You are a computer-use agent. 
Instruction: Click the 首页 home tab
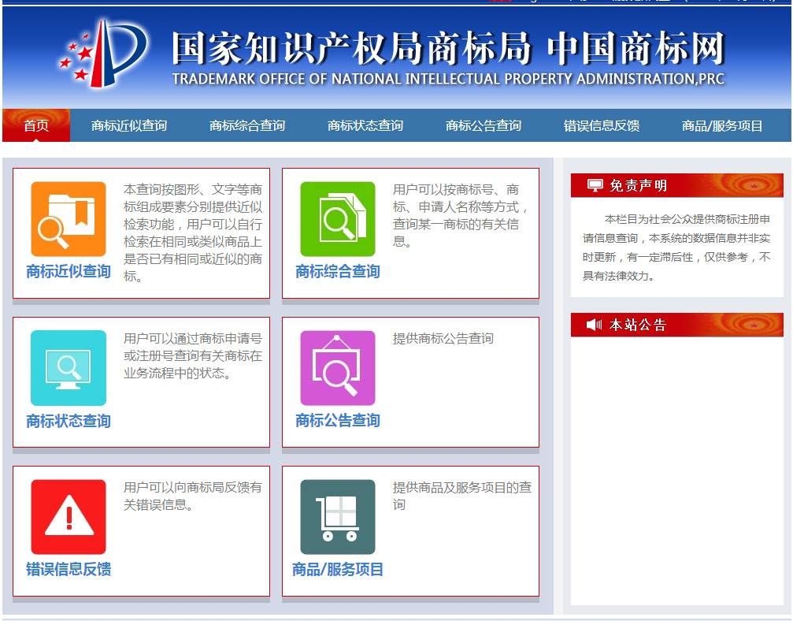[x=36, y=125]
